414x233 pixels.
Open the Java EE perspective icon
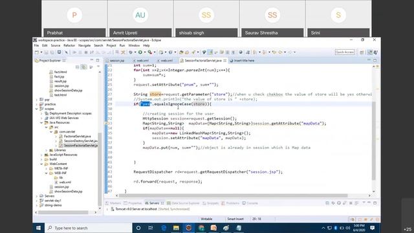point(370,52)
